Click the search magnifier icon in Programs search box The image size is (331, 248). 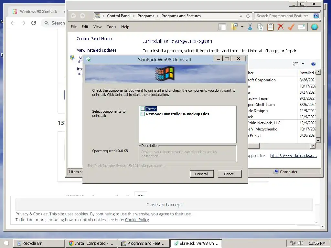[316, 16]
